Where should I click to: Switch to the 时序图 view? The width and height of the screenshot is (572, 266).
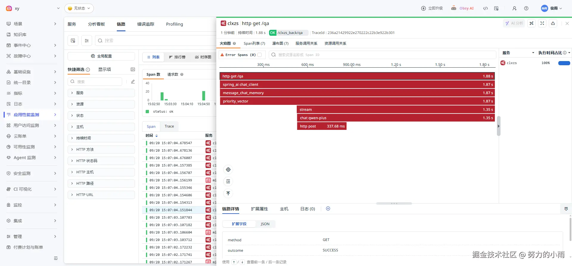coord(203,57)
